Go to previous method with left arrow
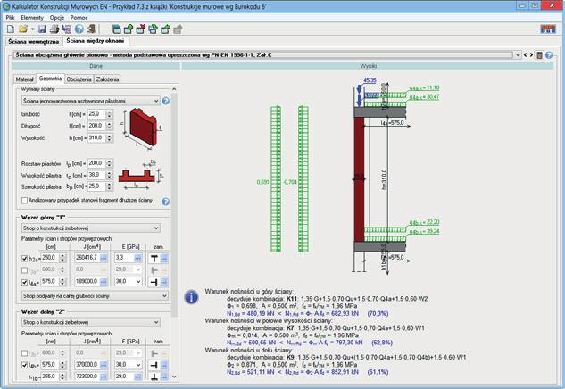The width and height of the screenshot is (565, 389). [525, 55]
